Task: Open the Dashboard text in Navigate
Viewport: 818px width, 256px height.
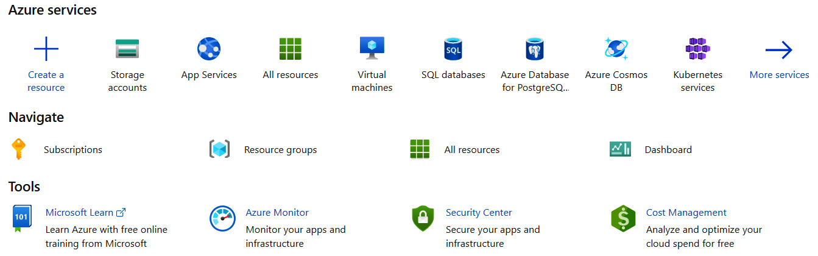Action: pyautogui.click(x=668, y=150)
